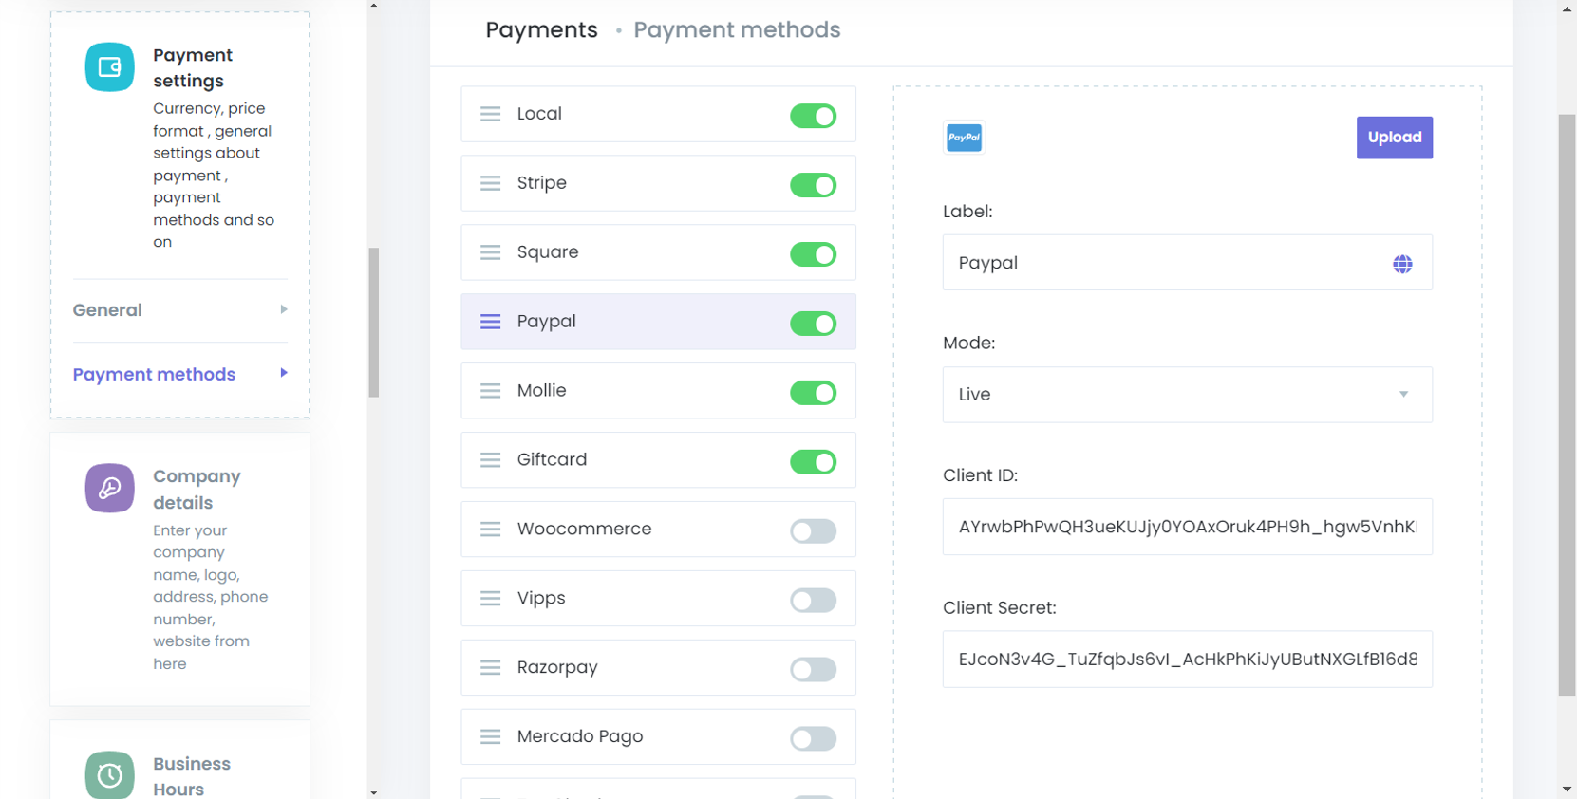Click the globe translation icon in Label field
The image size is (1577, 799).
(x=1401, y=264)
